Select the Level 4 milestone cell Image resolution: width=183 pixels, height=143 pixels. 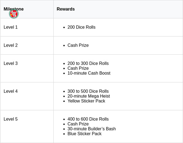point(11,91)
